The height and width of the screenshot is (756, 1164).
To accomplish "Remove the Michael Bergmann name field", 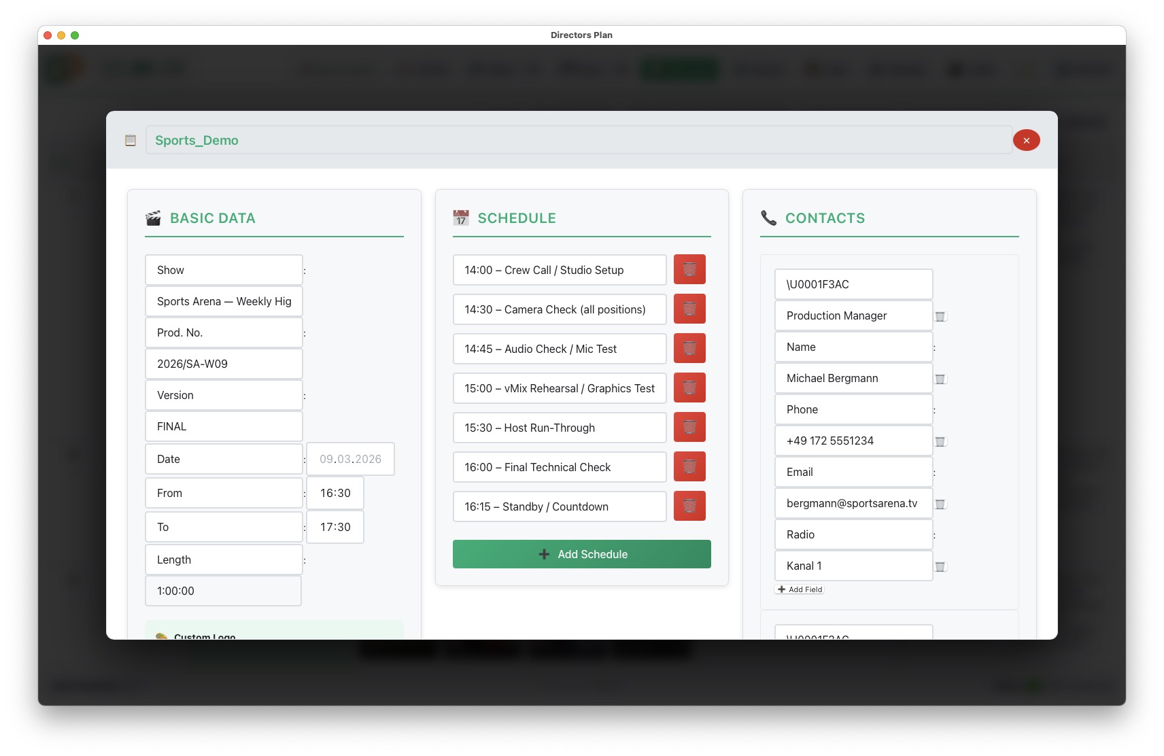I will (x=940, y=379).
